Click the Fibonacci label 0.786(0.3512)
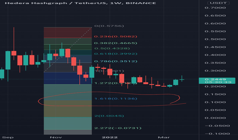This screenshot has width=238, height=140. (x=116, y=61)
